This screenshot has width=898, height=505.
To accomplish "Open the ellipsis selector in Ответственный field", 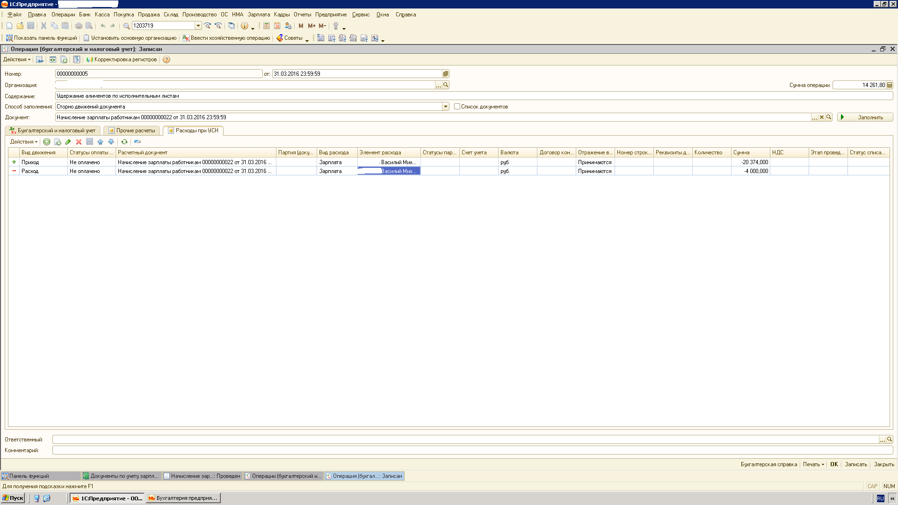I will 883,440.
